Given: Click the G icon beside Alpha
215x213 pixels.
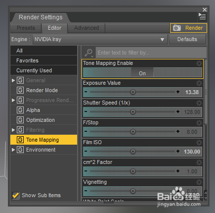Looking at the screenshot, I should [20, 110].
